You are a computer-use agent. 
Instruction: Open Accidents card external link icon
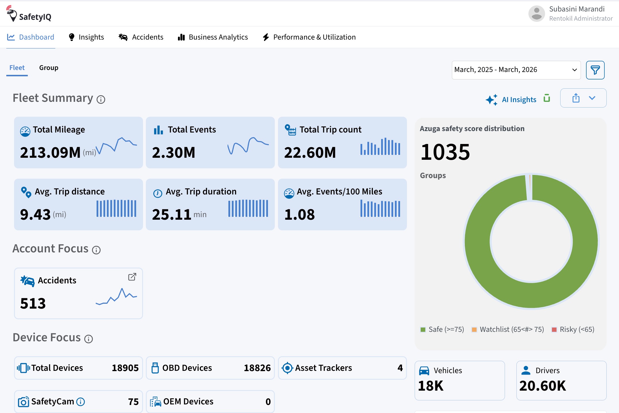click(x=132, y=277)
